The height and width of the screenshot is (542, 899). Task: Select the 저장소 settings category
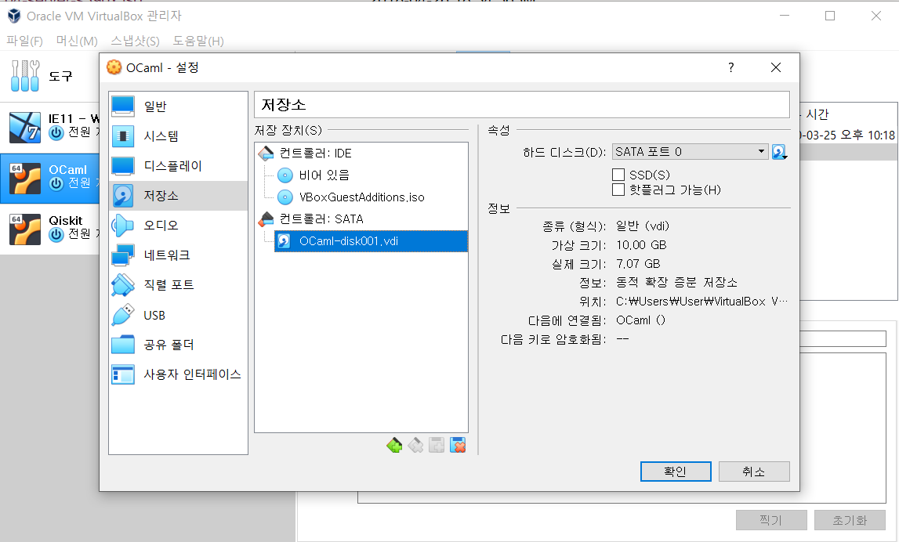click(x=178, y=195)
